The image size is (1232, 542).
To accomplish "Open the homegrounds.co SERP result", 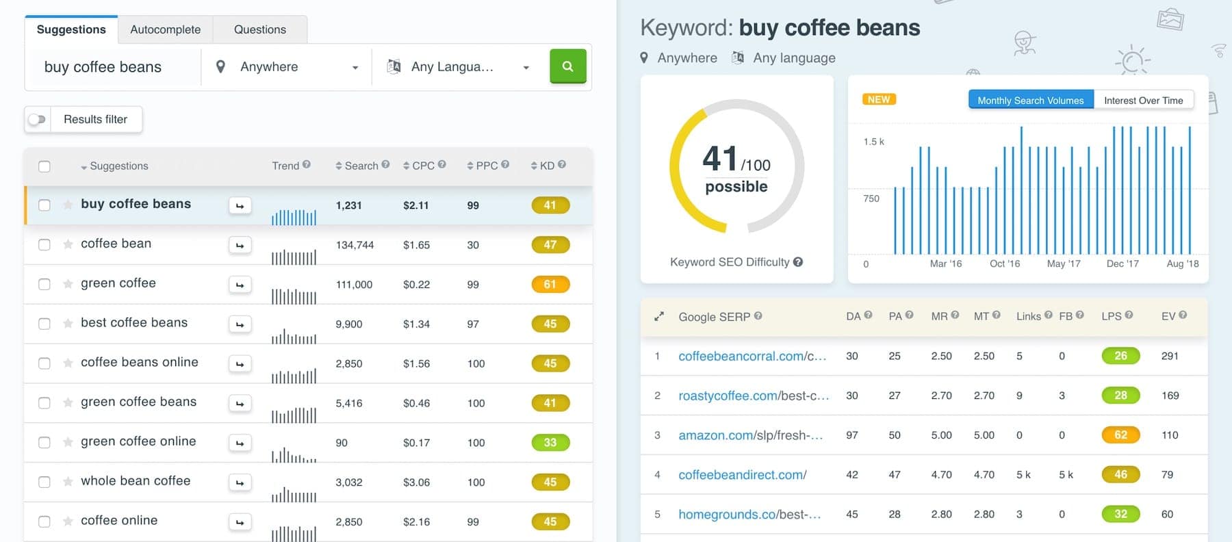I will click(749, 515).
